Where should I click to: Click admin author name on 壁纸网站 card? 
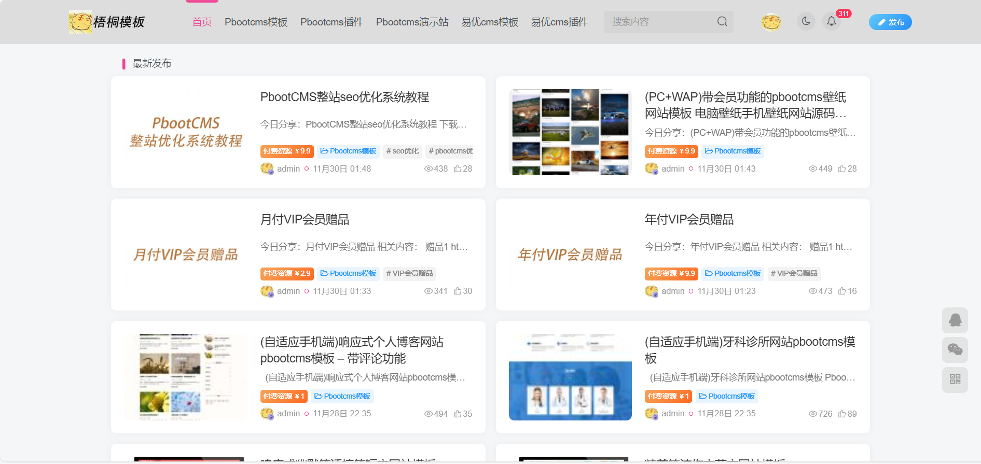click(673, 168)
